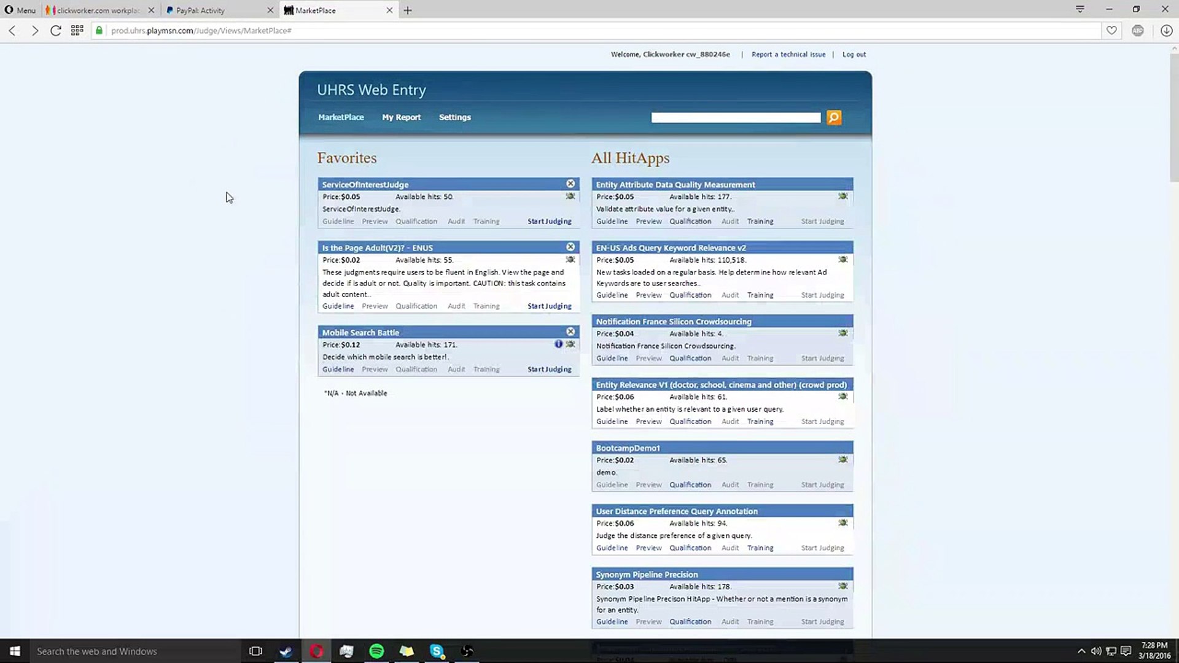Click the bug icon on Synonym Pipeline Precision card

coord(842,586)
